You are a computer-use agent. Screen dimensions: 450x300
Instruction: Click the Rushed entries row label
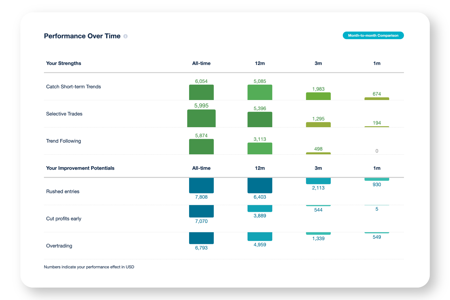click(x=63, y=192)
